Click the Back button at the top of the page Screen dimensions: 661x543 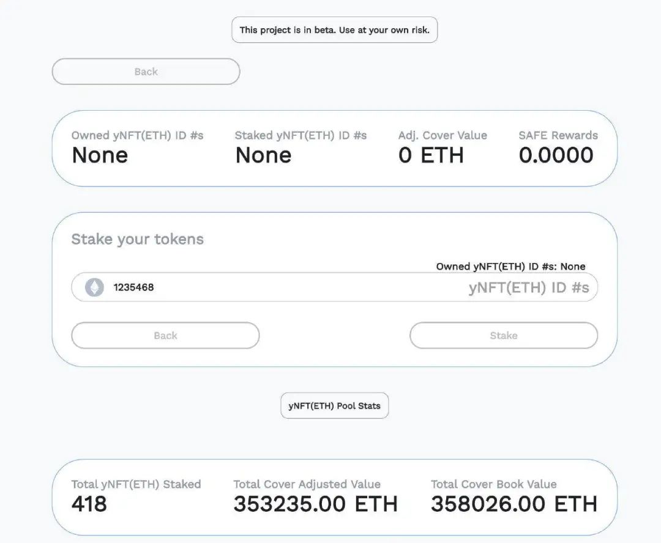coord(146,71)
